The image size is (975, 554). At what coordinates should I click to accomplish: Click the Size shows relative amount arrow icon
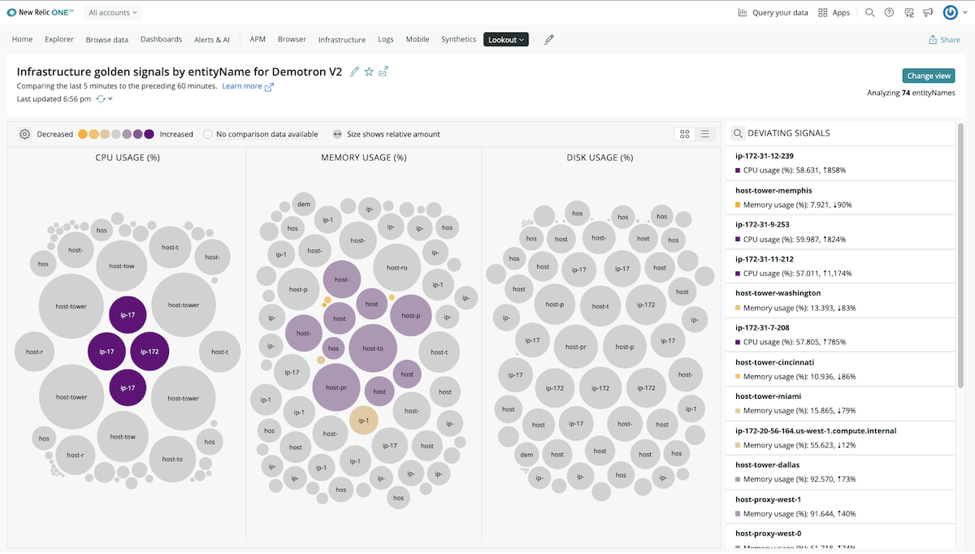337,134
